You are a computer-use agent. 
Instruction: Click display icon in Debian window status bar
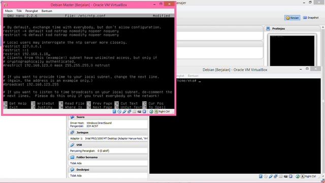coord(290,176)
